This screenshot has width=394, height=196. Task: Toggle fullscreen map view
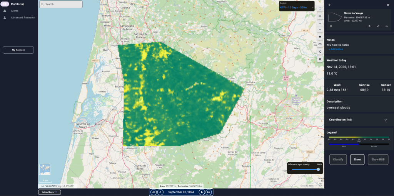(320, 8)
